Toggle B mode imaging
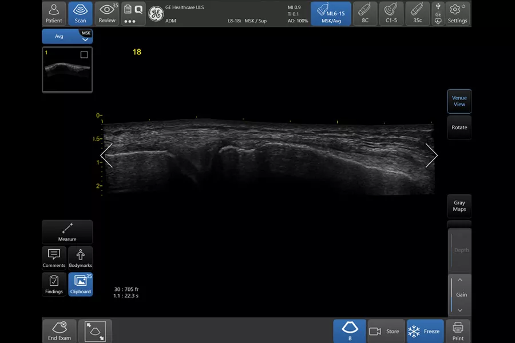Viewport: 515px width, 343px height. pos(350,331)
